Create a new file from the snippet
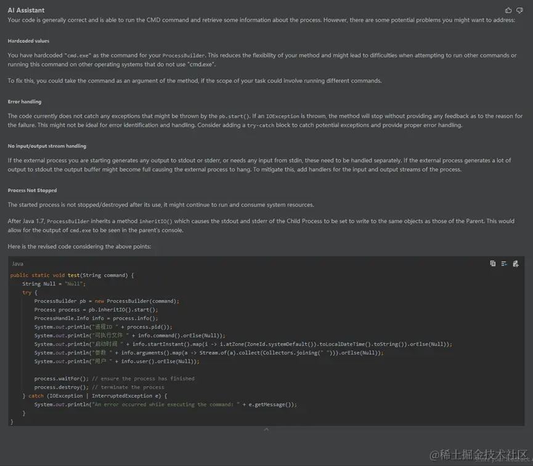Viewport: 533px width, 466px height. (x=516, y=263)
